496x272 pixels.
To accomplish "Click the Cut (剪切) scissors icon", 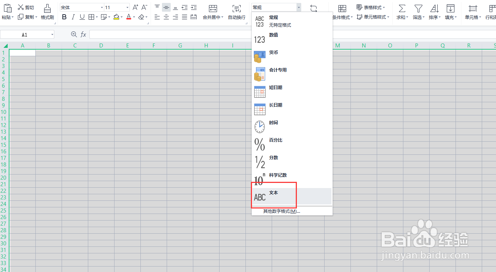I will [x=20, y=7].
